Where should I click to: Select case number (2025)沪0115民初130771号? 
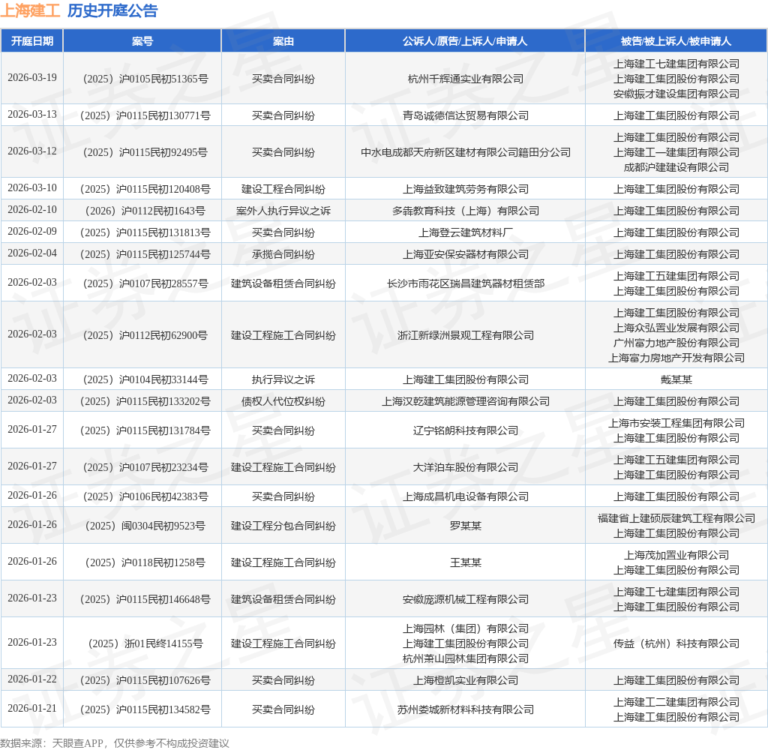tap(145, 115)
